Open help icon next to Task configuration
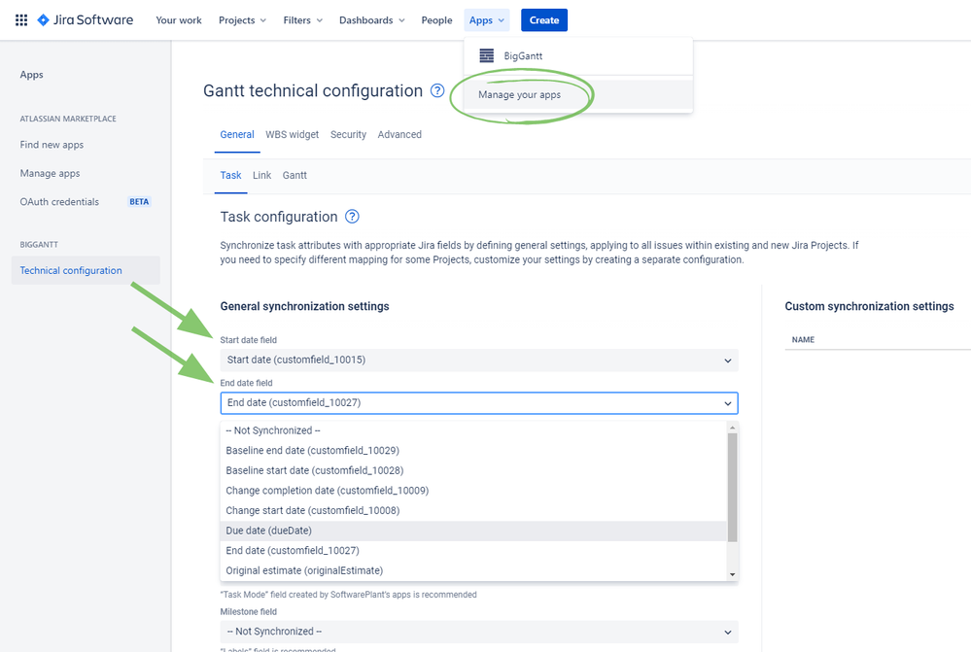The width and height of the screenshot is (971, 652). click(x=352, y=216)
